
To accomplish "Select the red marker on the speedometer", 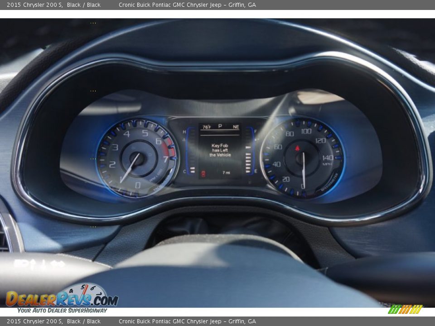I will pyautogui.click(x=297, y=147).
